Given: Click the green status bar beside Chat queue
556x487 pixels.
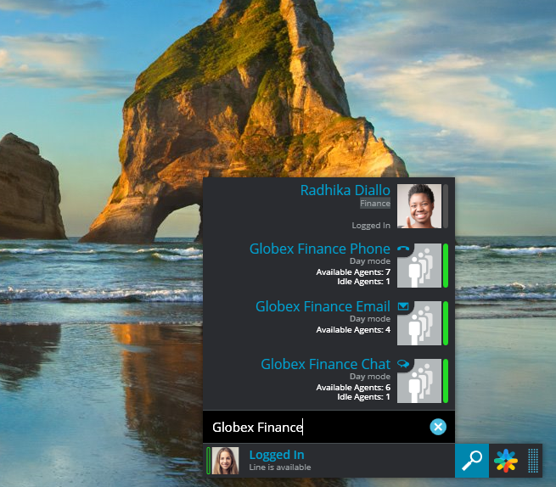Looking at the screenshot, I should [446, 381].
